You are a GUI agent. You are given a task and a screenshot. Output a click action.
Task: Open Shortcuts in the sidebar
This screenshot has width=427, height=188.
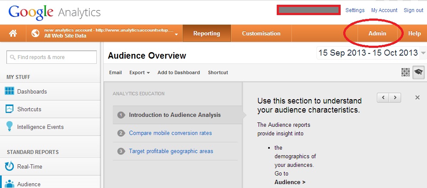coord(50,109)
